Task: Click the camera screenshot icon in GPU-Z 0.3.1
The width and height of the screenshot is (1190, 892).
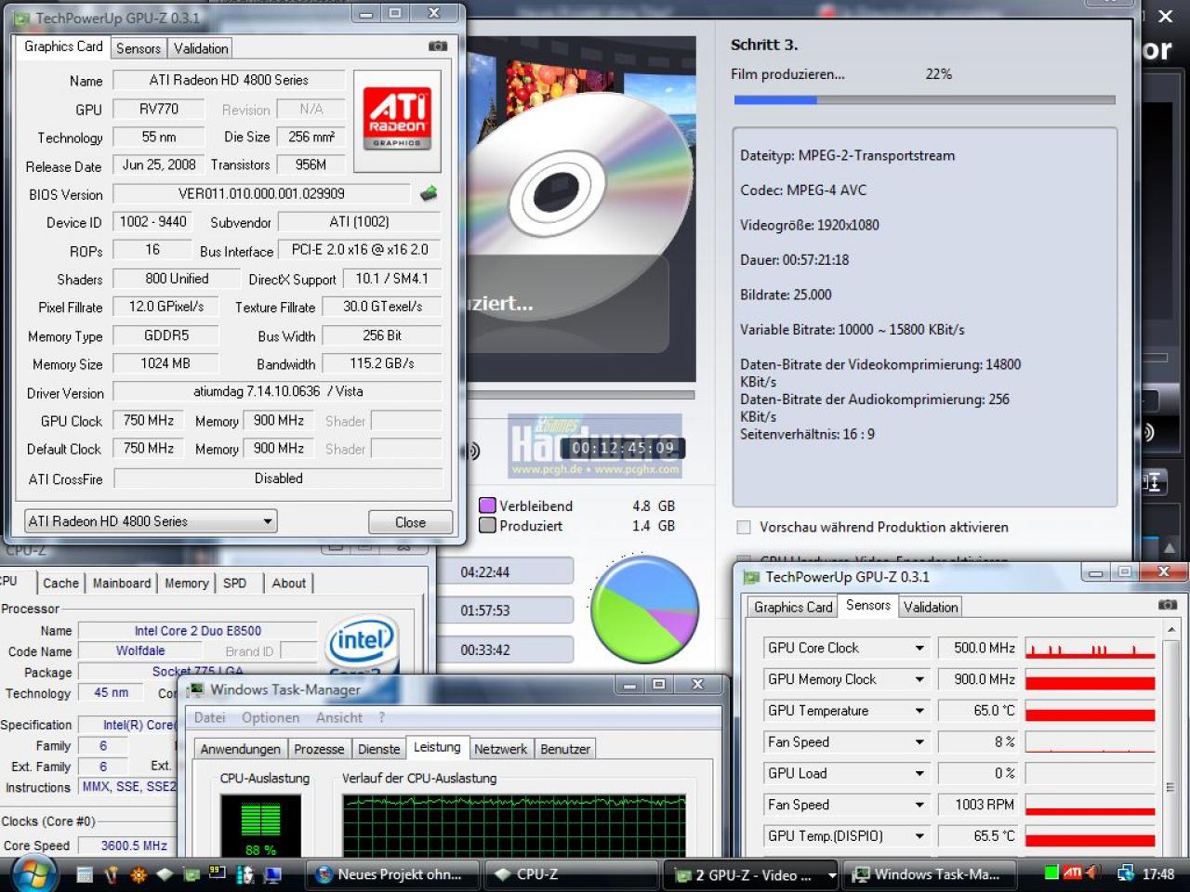Action: [x=437, y=46]
